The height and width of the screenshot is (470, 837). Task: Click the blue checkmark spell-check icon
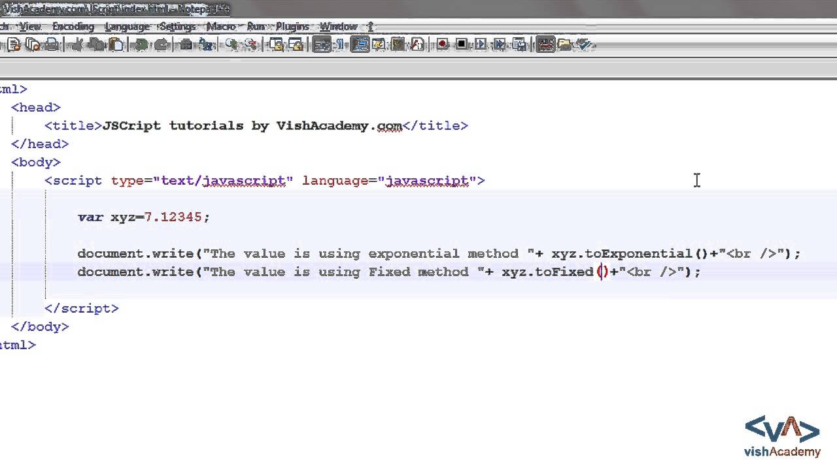point(583,44)
